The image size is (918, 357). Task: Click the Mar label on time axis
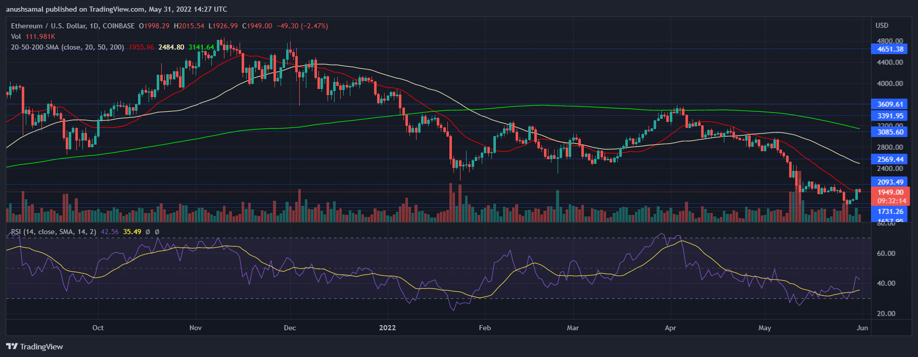pyautogui.click(x=573, y=328)
